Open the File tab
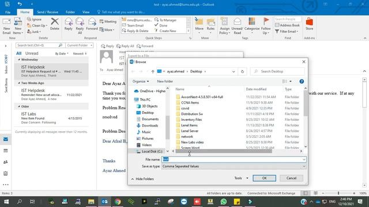Viewport: 369px width, 207px height. pyautogui.click(x=7, y=12)
